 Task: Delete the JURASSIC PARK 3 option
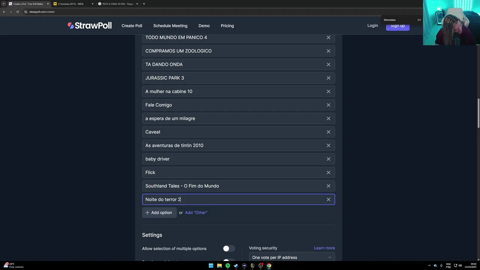coord(328,78)
